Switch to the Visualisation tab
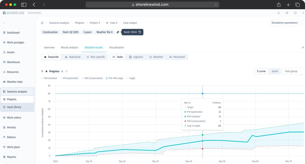The image size is (305, 164). pyautogui.click(x=117, y=48)
